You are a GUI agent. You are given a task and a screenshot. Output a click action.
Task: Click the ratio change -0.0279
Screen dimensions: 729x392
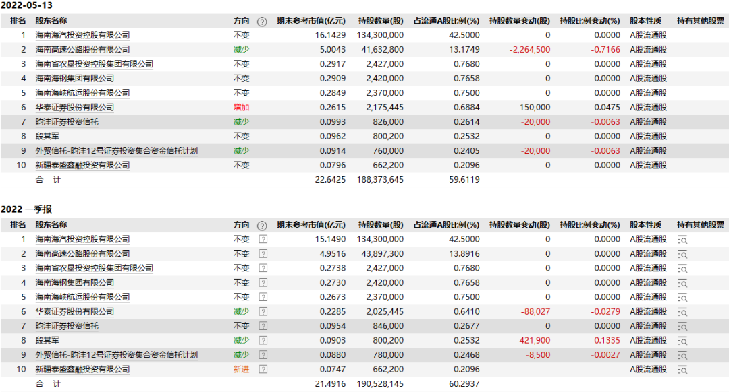[605, 312]
